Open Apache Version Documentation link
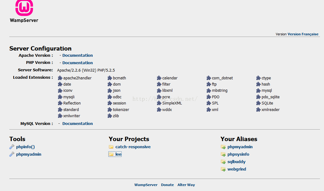The height and width of the screenshot is (191, 324). pyautogui.click(x=78, y=55)
